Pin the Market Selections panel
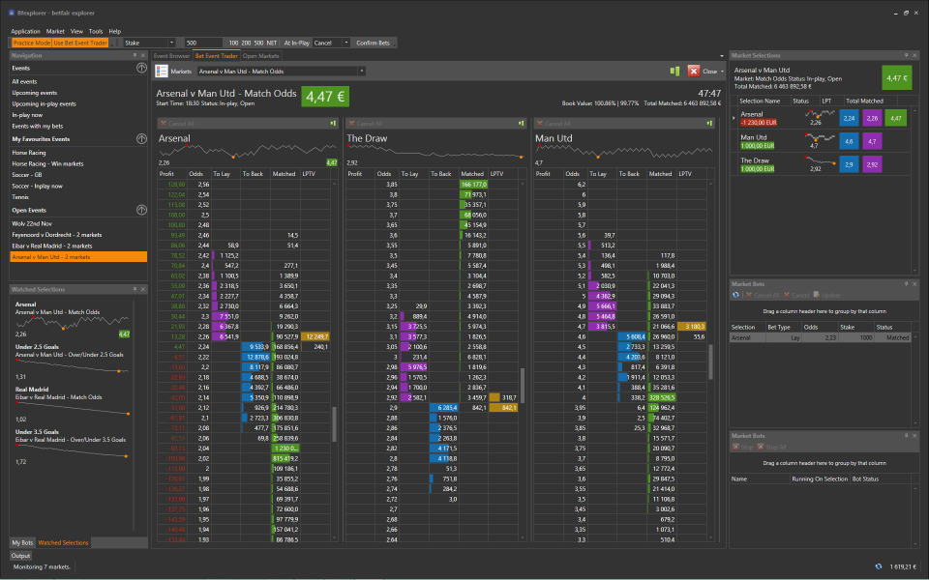 click(906, 56)
